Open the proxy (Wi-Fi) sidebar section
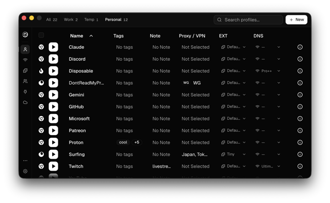This screenshot has width=330, height=203. coord(25,60)
